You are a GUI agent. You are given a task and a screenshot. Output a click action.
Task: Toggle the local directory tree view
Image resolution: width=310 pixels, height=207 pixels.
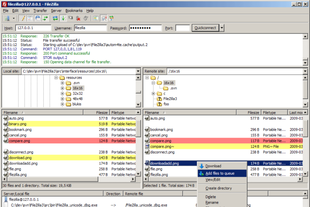(x=30, y=18)
